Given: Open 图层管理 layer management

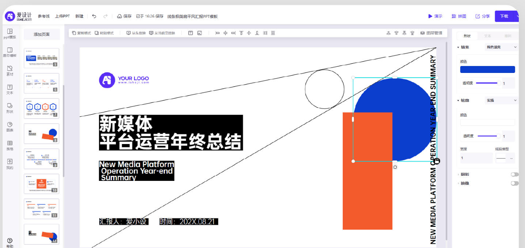Looking at the screenshot, I should (431, 33).
